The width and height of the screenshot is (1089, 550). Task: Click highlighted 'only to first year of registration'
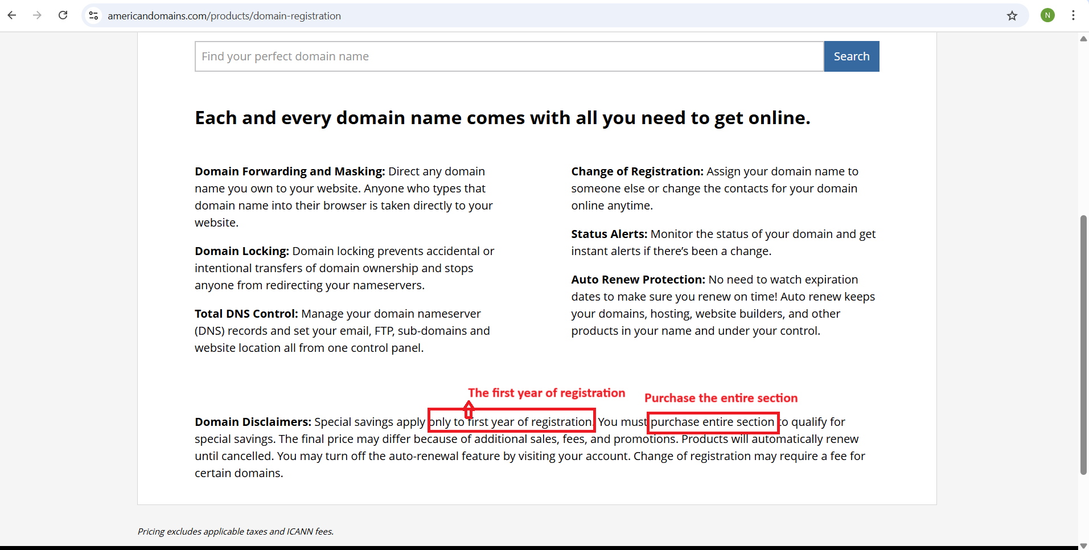511,422
